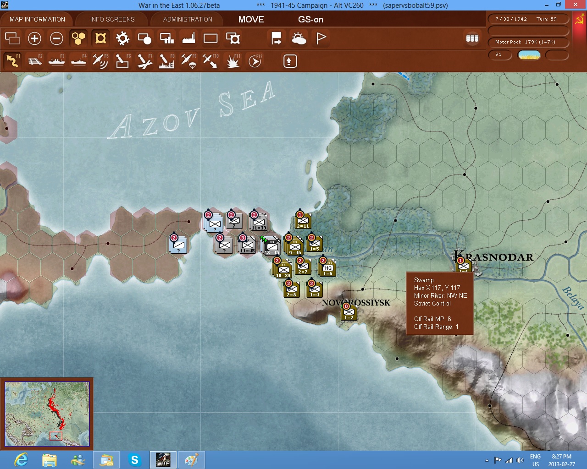587x469 pixels.
Task: Open the INFO SCREENS tab
Action: (112, 19)
